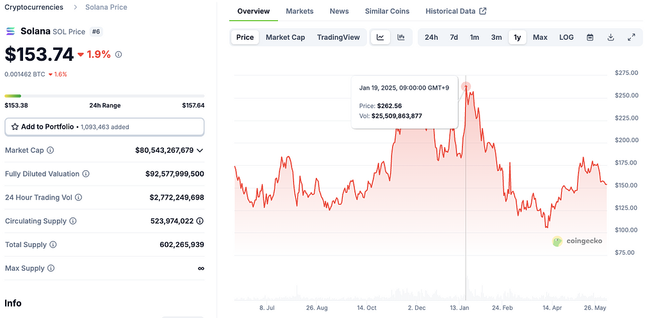Click Add to Portfolio button
656x318 pixels.
click(x=104, y=127)
